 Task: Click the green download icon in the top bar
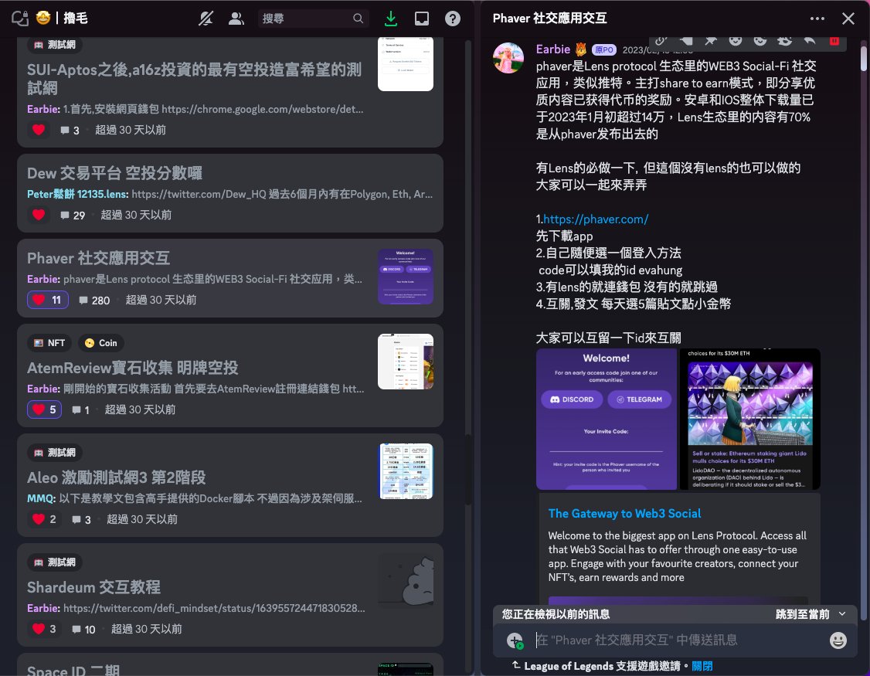391,17
